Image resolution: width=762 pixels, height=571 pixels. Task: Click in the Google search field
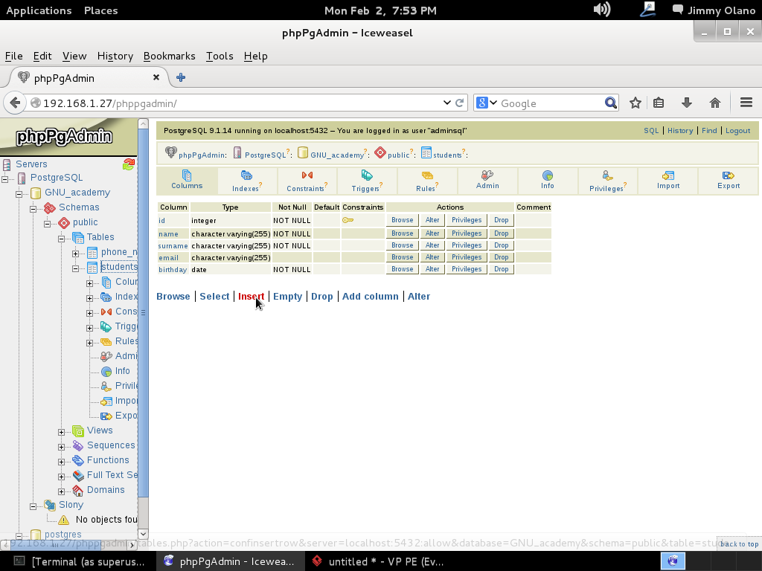click(x=551, y=103)
